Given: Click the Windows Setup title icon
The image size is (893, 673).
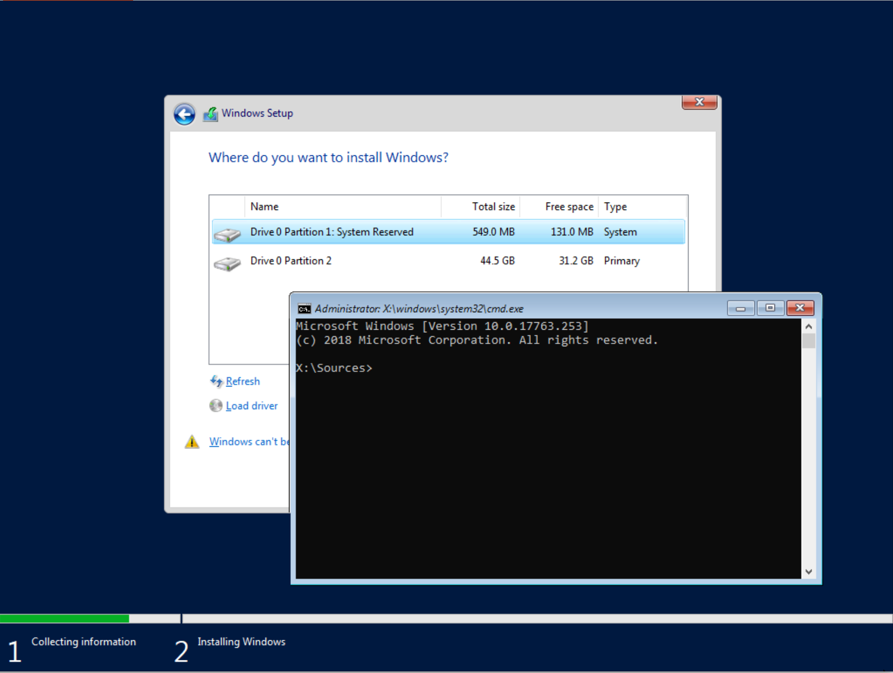Looking at the screenshot, I should pos(210,114).
